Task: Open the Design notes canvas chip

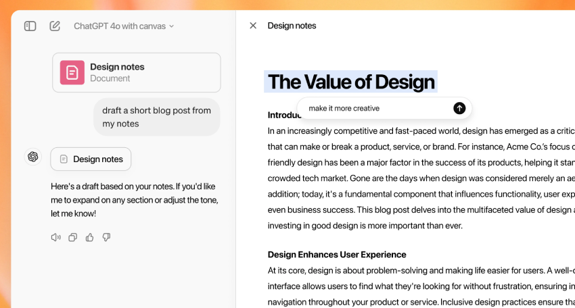Action: click(x=91, y=159)
